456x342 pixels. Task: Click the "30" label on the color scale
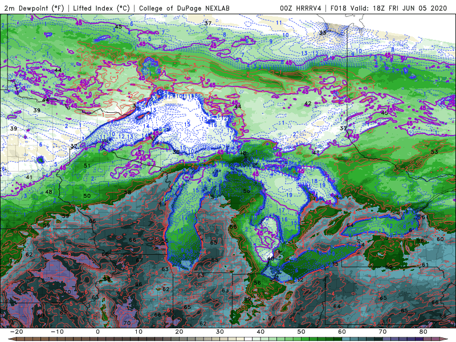coord(220,332)
